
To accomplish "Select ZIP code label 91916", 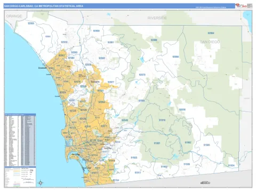I will coord(162,120).
